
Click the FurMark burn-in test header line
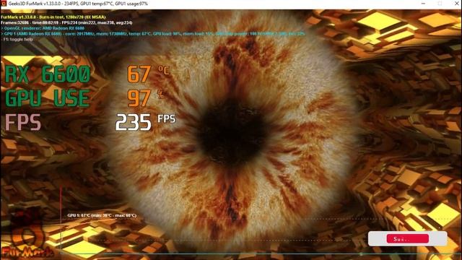coord(53,17)
